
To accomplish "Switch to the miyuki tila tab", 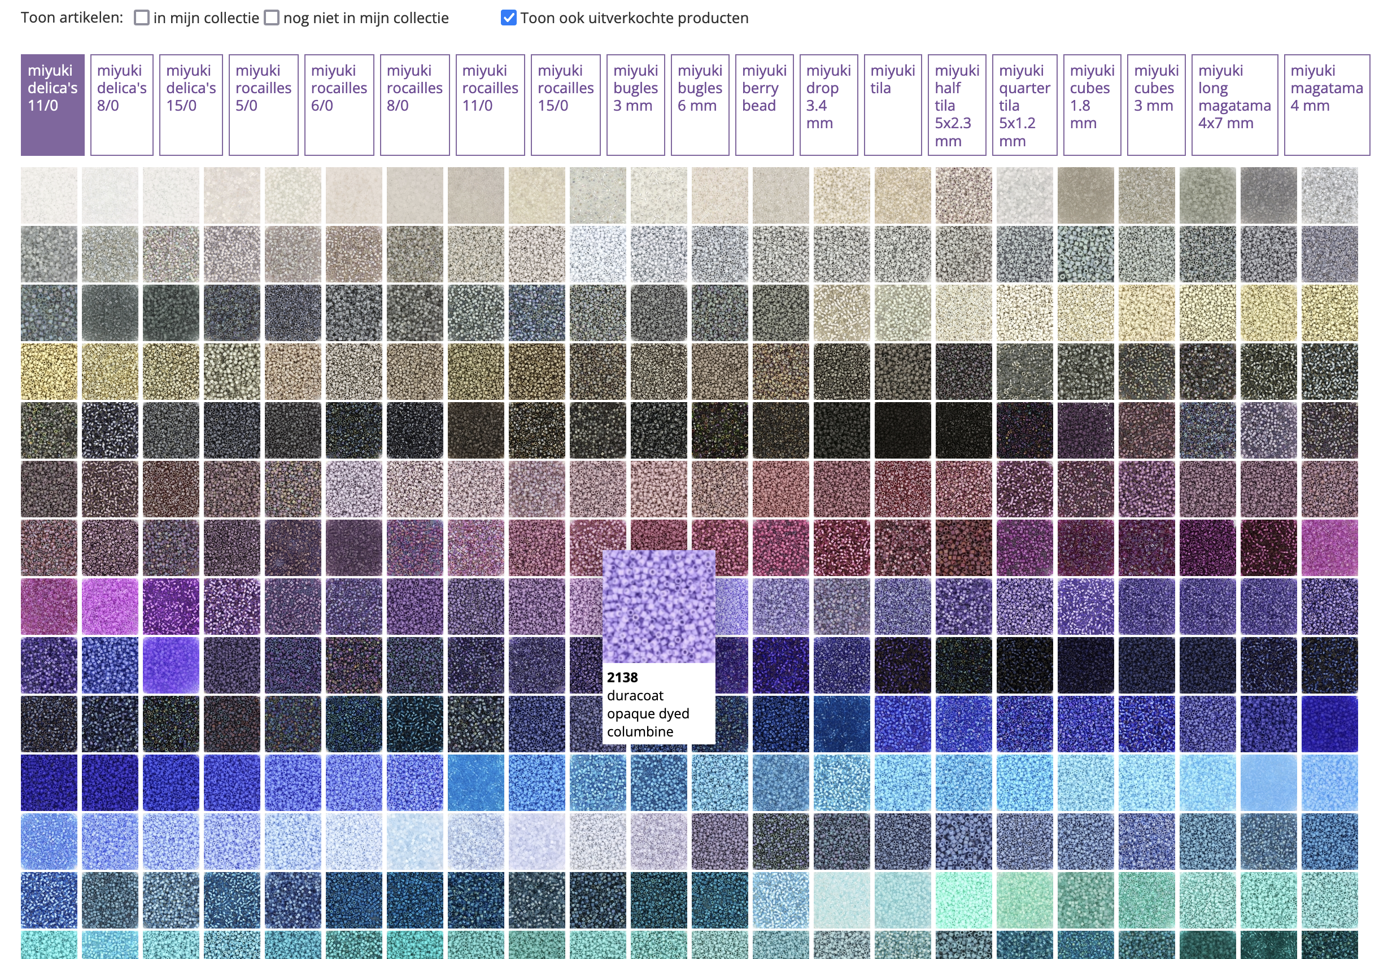I will point(893,105).
